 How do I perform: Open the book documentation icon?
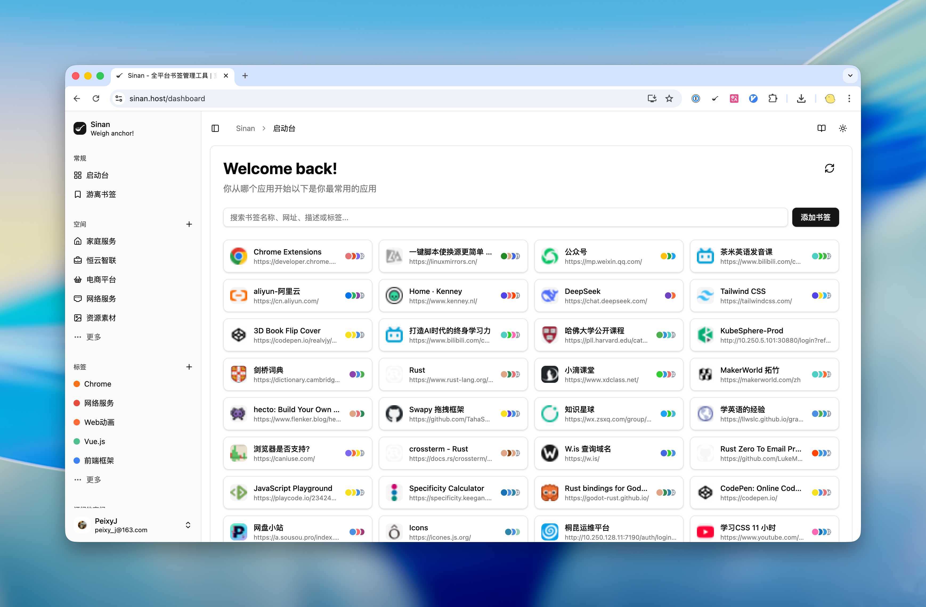tap(821, 128)
